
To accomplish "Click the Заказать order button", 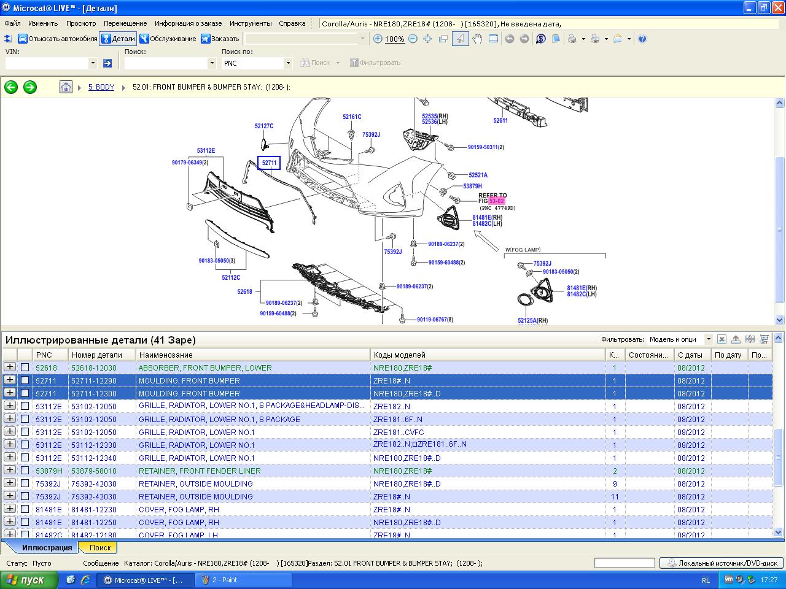I will pyautogui.click(x=220, y=39).
